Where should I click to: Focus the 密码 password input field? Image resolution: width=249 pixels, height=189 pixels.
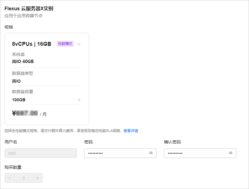tap(120, 153)
